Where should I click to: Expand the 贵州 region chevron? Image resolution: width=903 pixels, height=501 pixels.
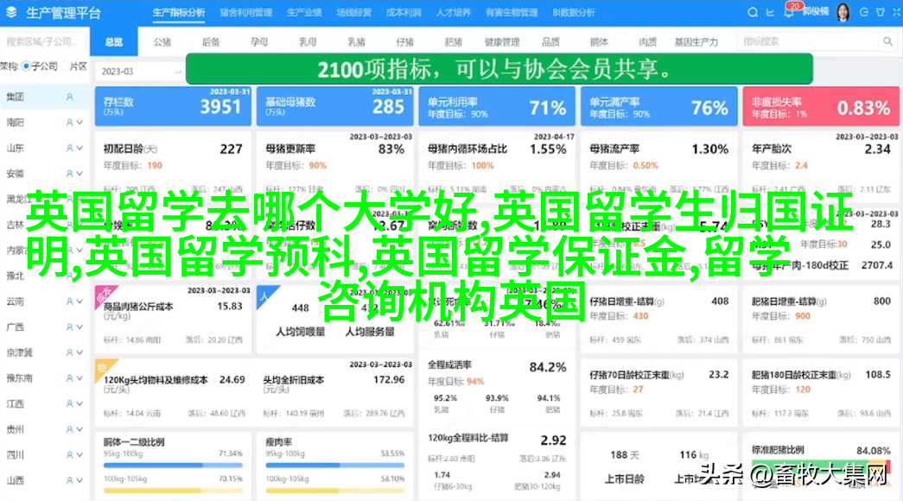[79, 429]
